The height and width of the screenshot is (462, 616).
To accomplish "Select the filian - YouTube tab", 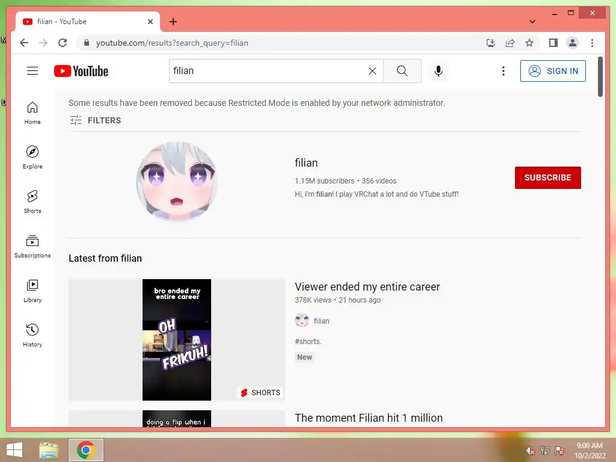I will (88, 22).
